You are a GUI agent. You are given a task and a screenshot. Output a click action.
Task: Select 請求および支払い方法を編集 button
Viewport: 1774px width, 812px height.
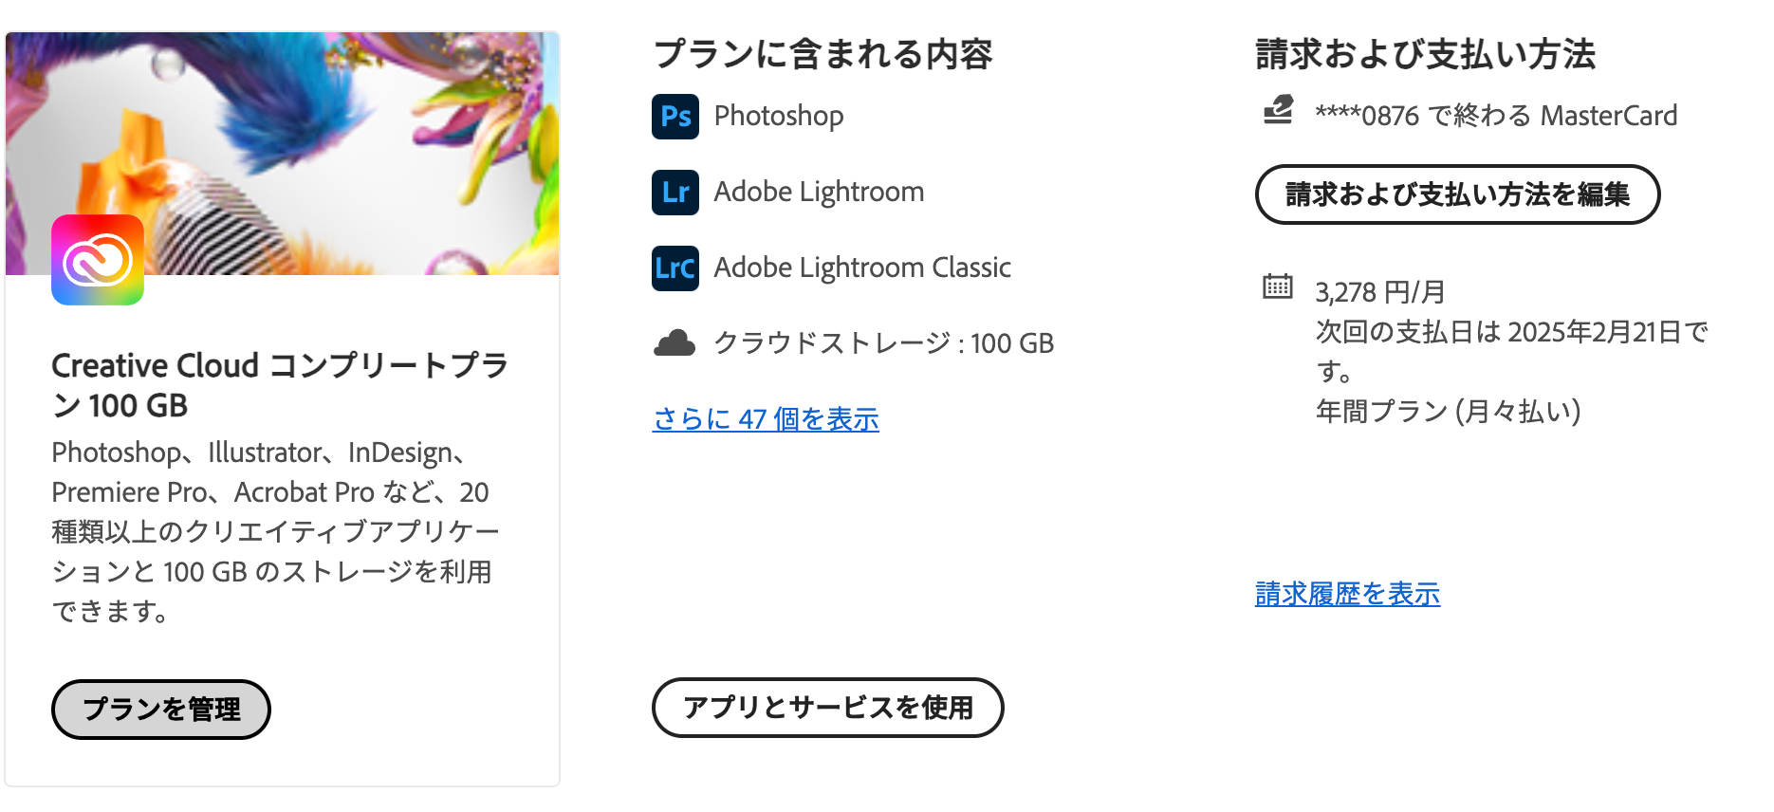(x=1457, y=194)
